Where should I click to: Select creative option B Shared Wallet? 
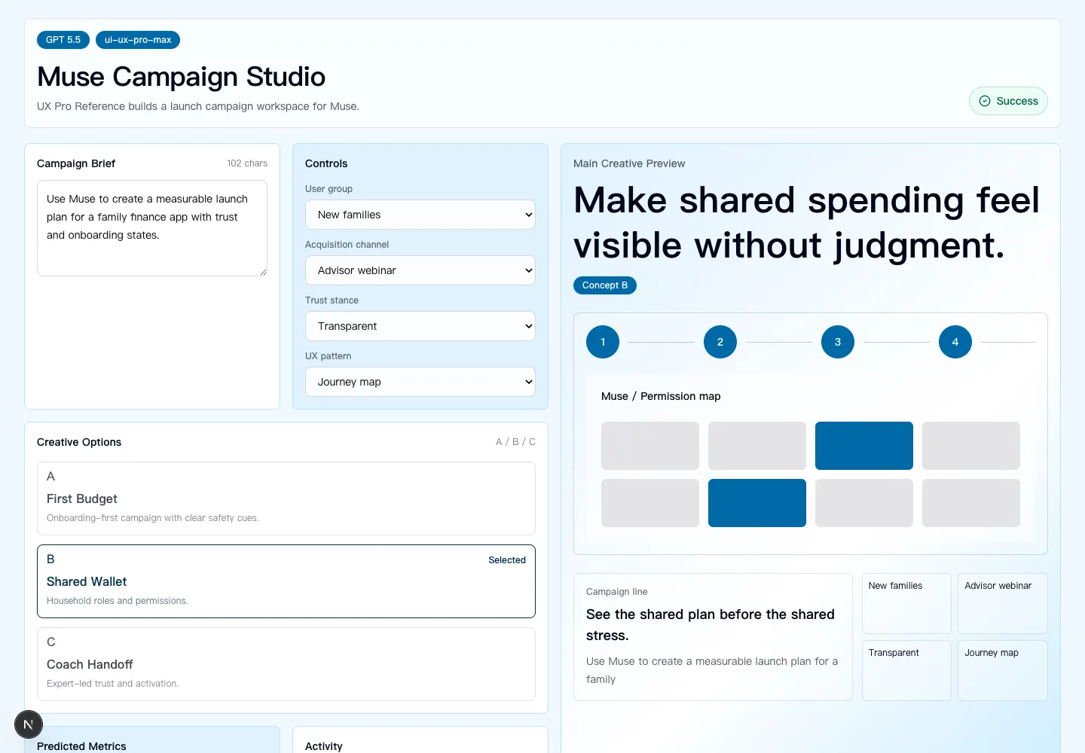(286, 581)
